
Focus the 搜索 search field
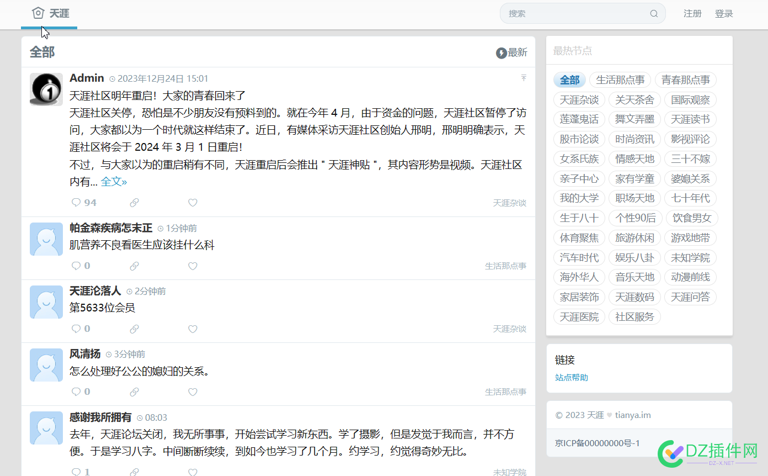pos(583,14)
